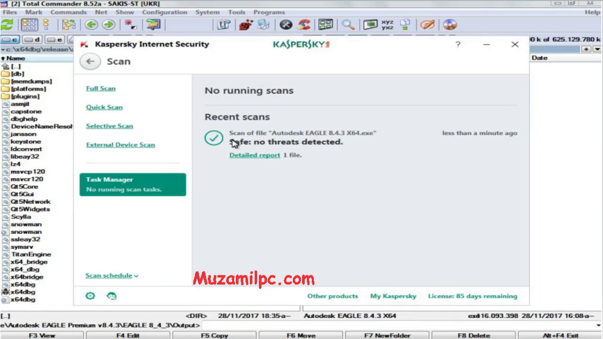603x339 pixels.
Task: Sort by the Name column header
Action: pos(37,59)
